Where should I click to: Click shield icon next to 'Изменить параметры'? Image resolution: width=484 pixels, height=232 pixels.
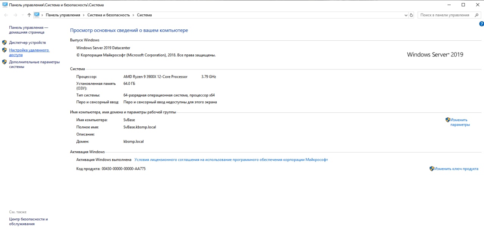point(448,120)
